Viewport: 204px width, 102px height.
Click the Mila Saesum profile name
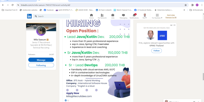tap(40, 39)
